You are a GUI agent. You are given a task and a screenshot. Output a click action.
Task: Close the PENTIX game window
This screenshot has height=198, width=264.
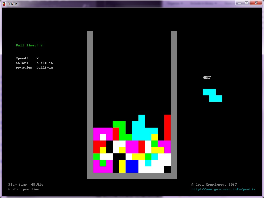255,3
